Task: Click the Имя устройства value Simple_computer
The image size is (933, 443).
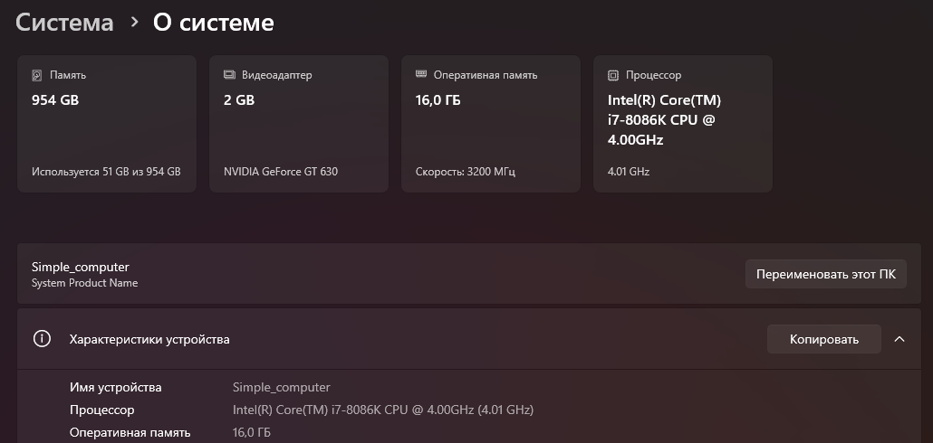Action: pos(282,388)
